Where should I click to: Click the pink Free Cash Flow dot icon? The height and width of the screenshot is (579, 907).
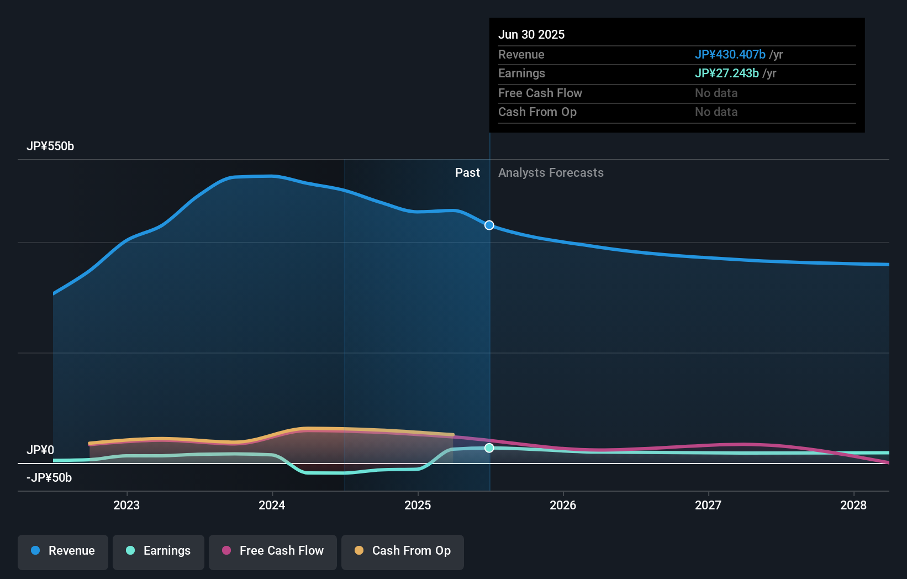tap(226, 551)
